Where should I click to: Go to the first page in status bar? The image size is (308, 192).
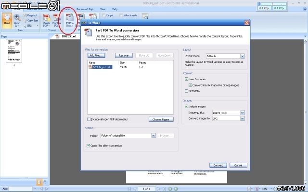pos(129,189)
